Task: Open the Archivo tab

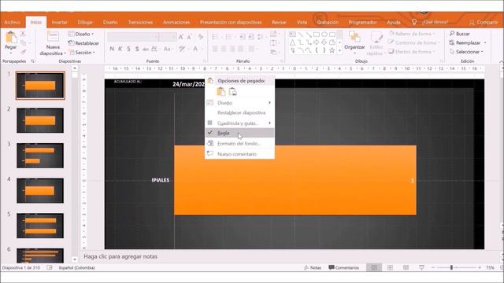Action: [13, 22]
